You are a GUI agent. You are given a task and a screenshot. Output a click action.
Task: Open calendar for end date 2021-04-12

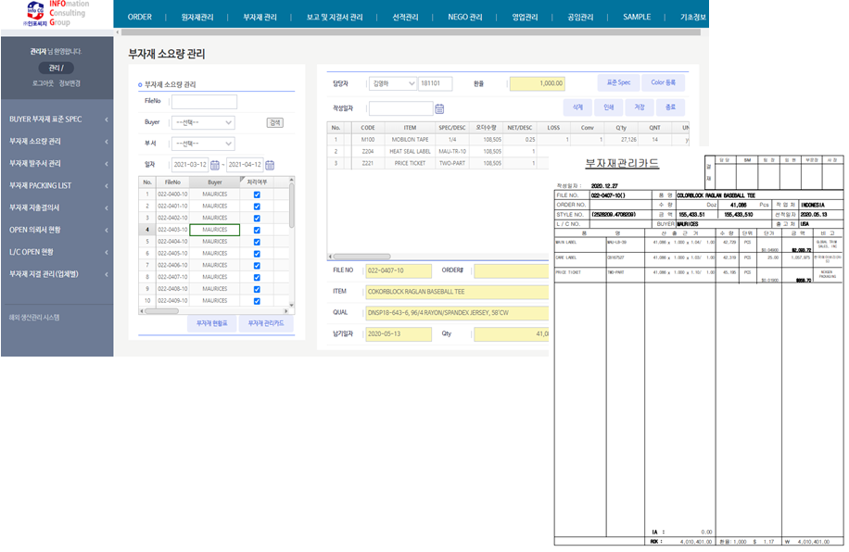coord(270,165)
